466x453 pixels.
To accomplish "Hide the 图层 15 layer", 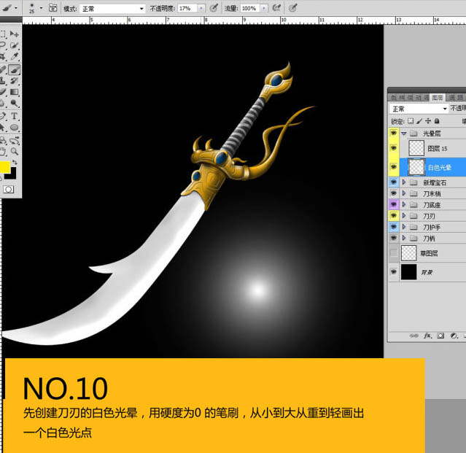I will [x=394, y=148].
